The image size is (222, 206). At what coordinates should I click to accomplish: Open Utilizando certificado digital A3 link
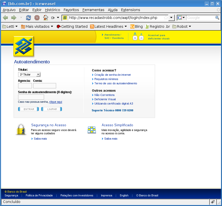pos(114,104)
